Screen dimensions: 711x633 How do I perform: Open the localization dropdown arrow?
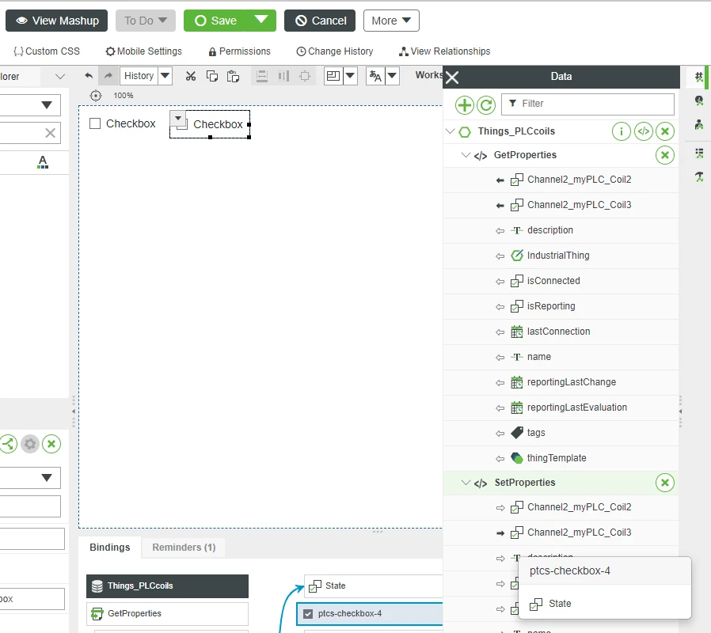point(392,76)
